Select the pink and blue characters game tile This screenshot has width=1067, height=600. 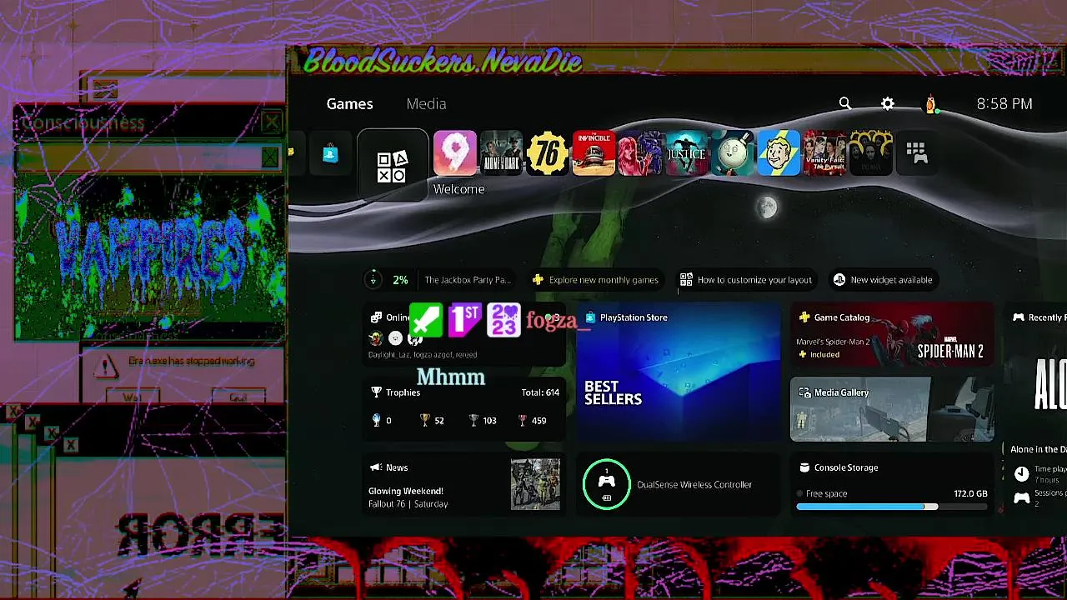tap(640, 153)
